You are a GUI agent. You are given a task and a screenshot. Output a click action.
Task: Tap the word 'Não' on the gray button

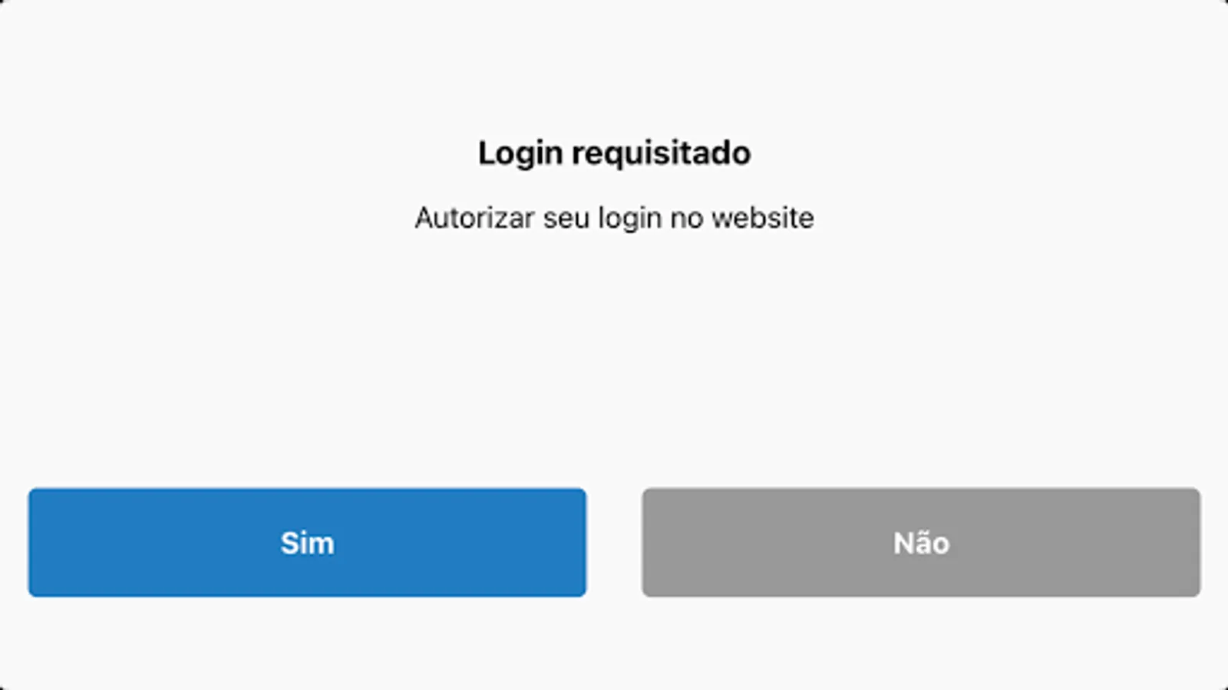coord(921,542)
